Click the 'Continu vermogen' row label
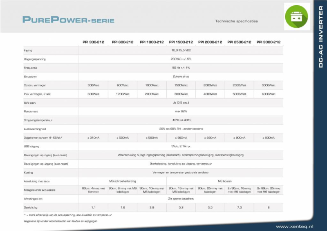This screenshot has height=231, width=327. (x=35, y=85)
